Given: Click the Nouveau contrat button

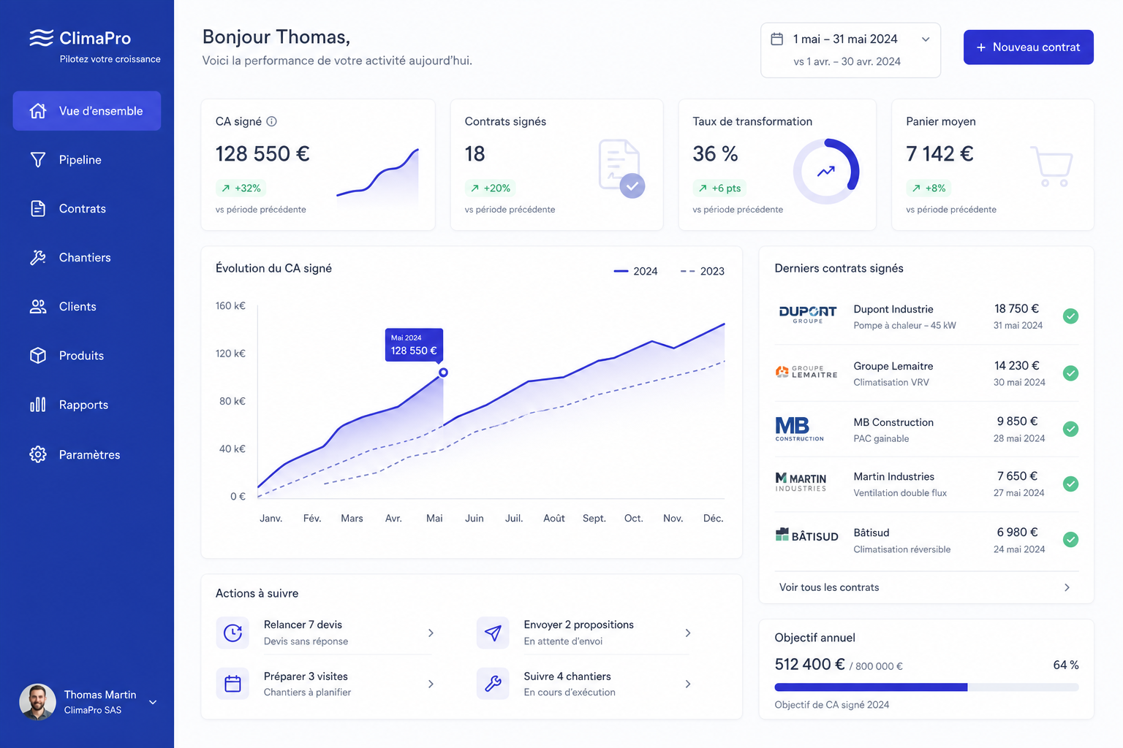Looking at the screenshot, I should [x=1028, y=47].
